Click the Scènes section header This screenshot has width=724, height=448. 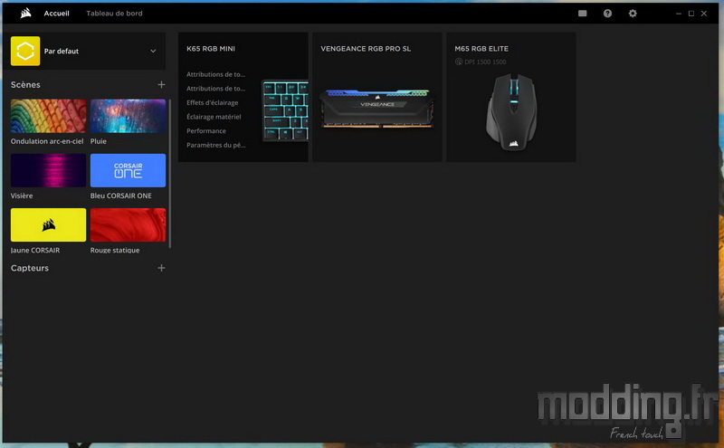(x=25, y=84)
